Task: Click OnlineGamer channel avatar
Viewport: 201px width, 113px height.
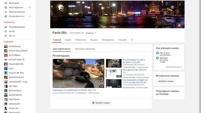Action: click(x=6, y=46)
